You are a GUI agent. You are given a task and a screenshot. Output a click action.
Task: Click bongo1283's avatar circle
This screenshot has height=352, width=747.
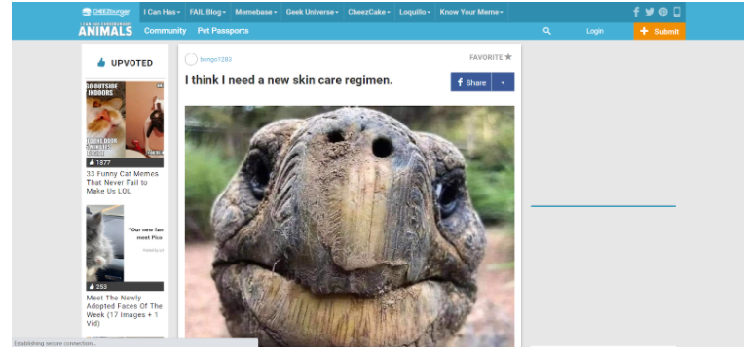(x=191, y=59)
